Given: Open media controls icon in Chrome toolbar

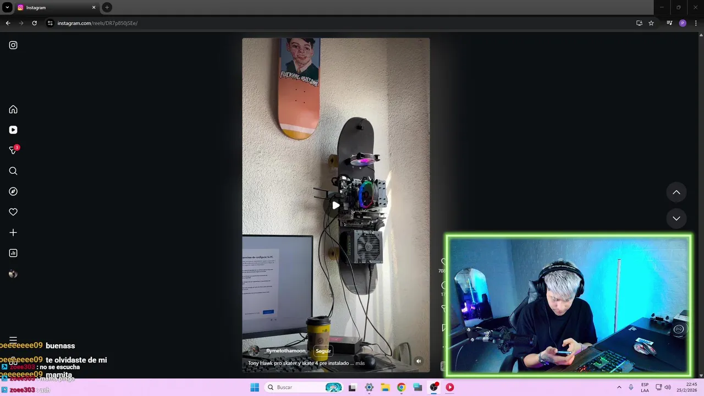Looking at the screenshot, I should [x=669, y=23].
